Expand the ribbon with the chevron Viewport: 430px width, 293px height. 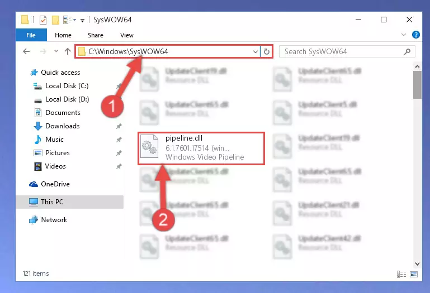pos(403,35)
